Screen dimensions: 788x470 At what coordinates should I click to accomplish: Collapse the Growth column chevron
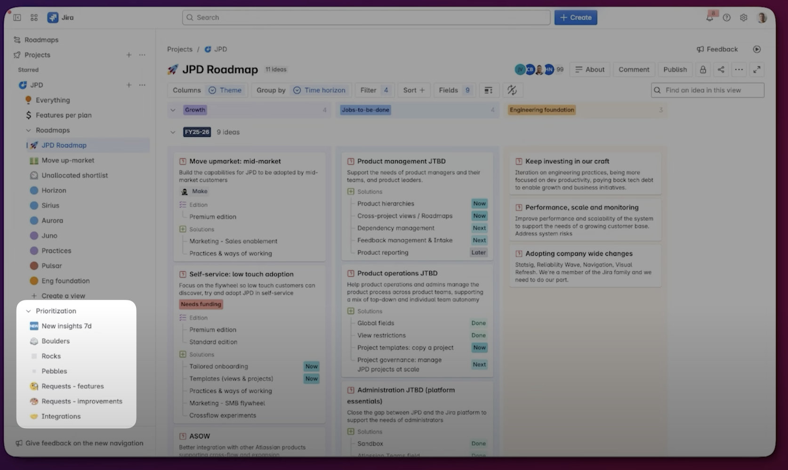[x=173, y=110]
